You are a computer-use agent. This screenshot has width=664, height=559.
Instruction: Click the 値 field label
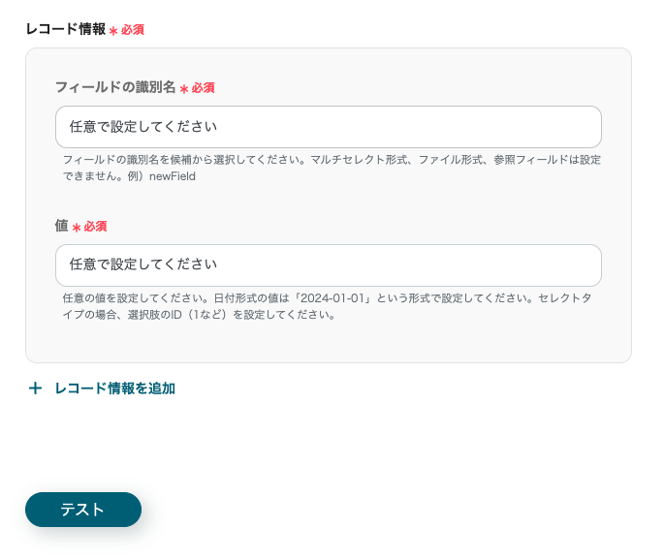61,226
